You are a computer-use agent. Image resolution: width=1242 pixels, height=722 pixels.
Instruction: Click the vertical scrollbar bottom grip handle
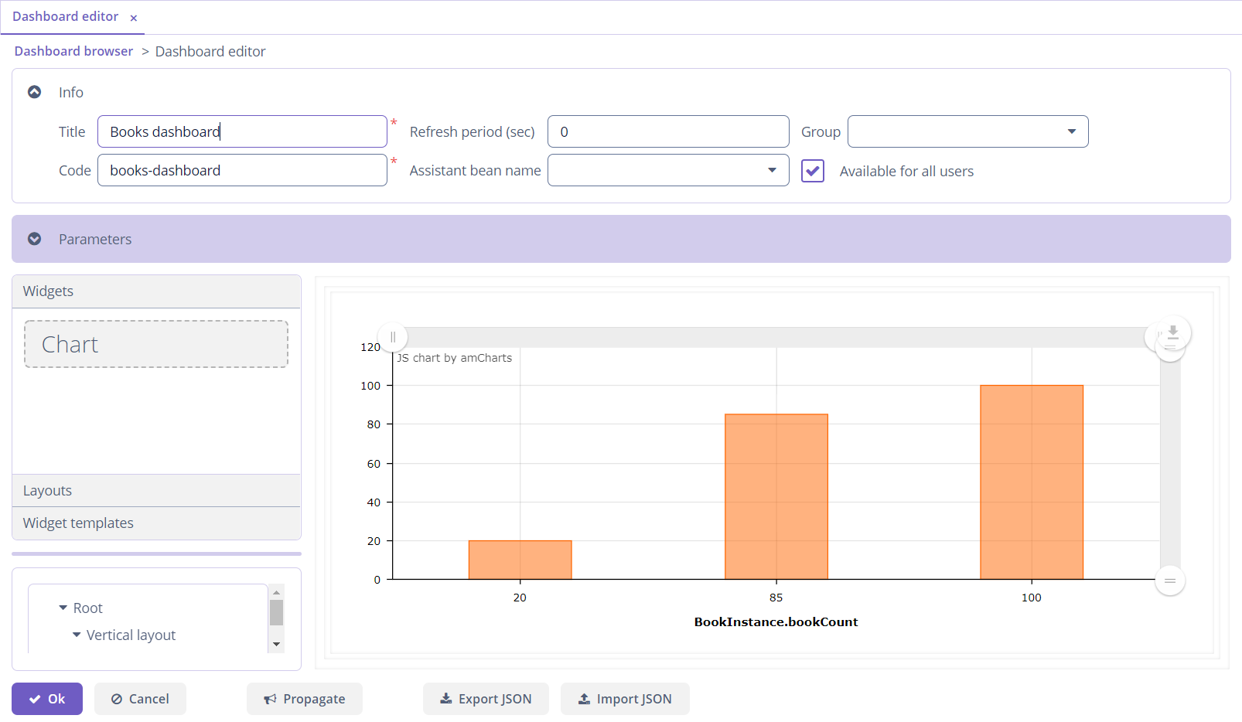(x=1169, y=581)
